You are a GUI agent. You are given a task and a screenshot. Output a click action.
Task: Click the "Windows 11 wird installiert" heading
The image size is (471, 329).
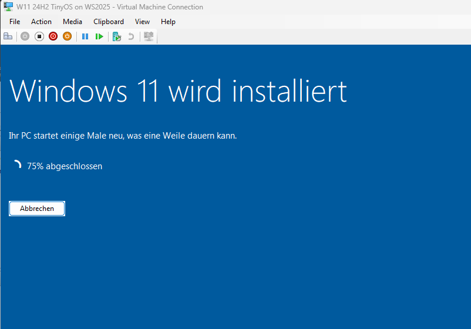(x=178, y=91)
